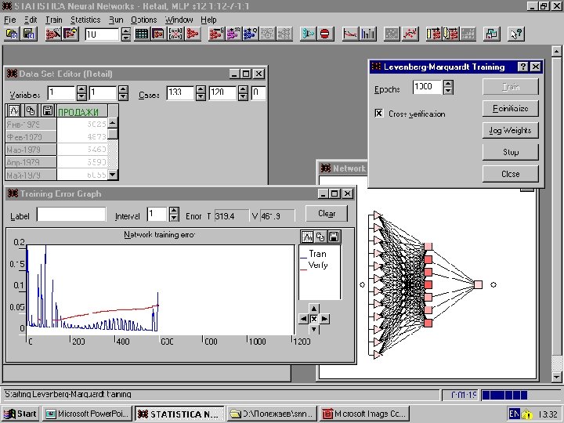Open the Run menu

[116, 20]
